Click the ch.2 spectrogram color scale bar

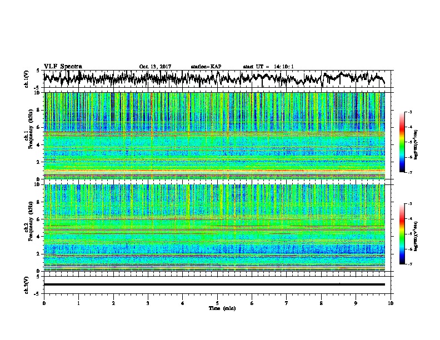402,234
